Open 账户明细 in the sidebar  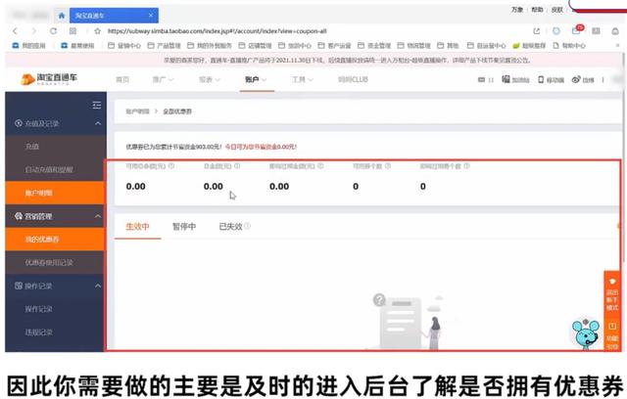click(41, 192)
